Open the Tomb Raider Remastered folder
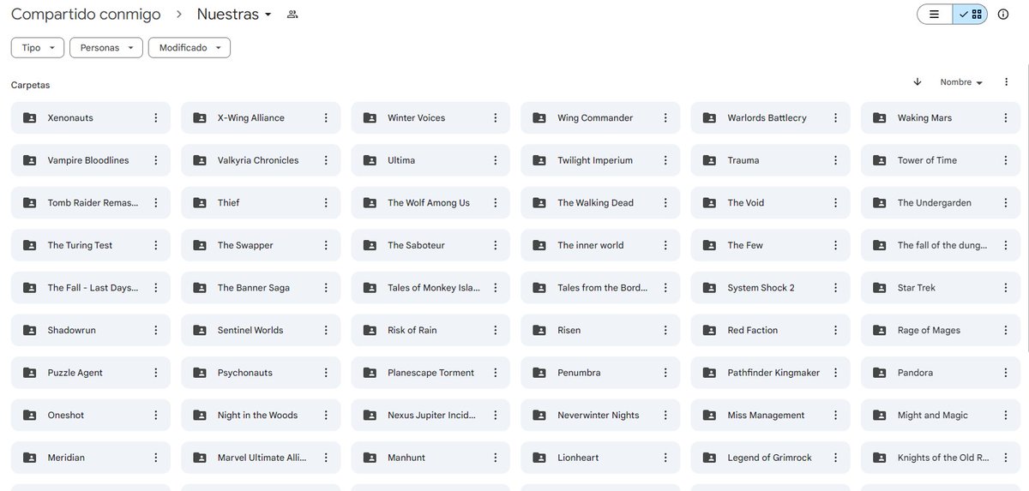 91,203
